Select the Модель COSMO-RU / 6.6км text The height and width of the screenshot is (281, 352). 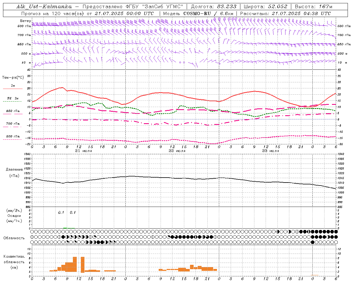click(198, 13)
